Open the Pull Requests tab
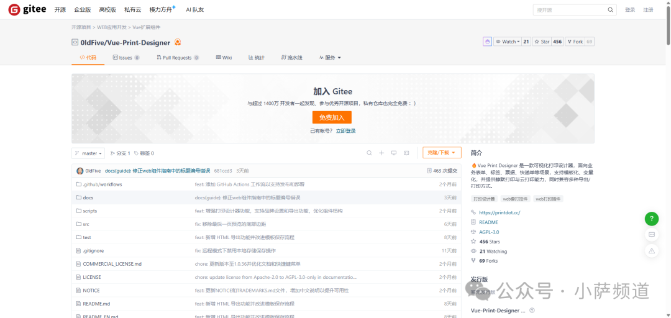The image size is (671, 318). [x=178, y=58]
